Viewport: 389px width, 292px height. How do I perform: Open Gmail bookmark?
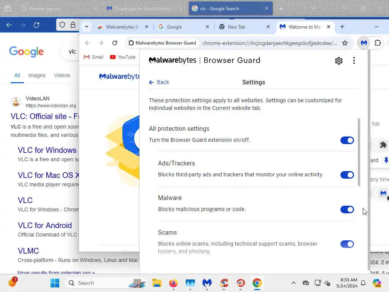tap(93, 57)
